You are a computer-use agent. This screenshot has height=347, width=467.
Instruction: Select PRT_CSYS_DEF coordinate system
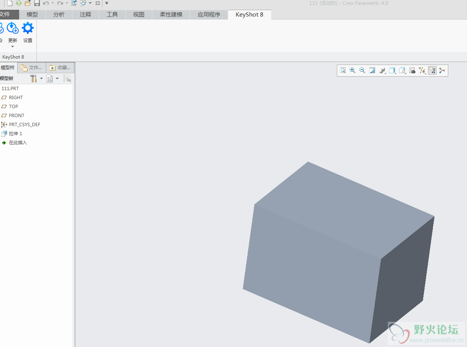[x=24, y=125]
